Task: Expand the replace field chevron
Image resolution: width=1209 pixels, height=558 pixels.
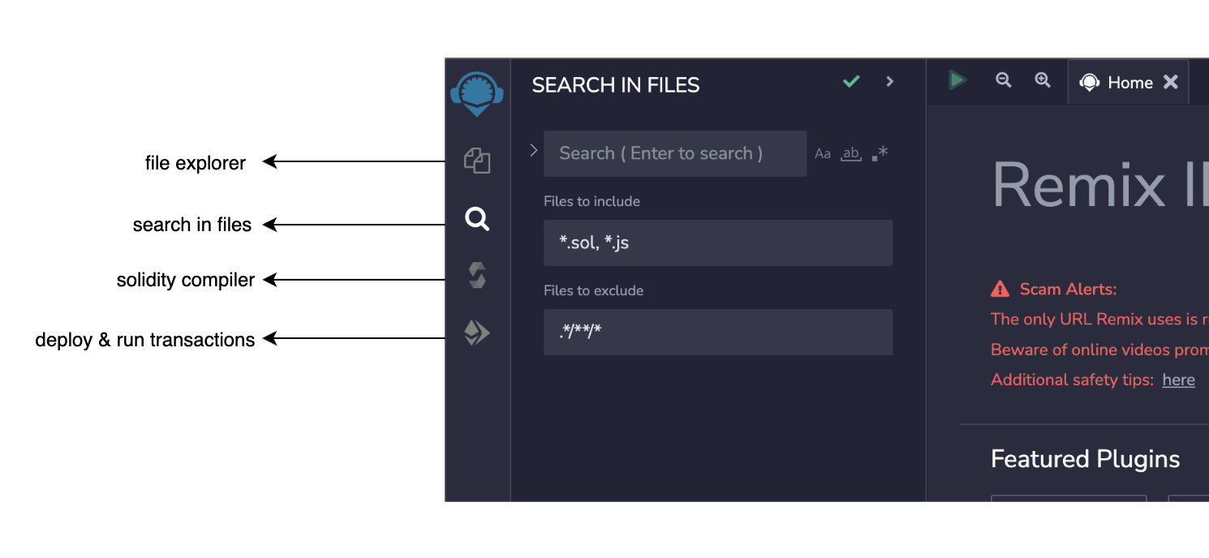Action: coord(533,150)
